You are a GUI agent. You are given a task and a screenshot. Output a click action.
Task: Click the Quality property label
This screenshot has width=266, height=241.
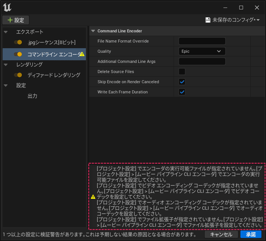click(x=104, y=51)
